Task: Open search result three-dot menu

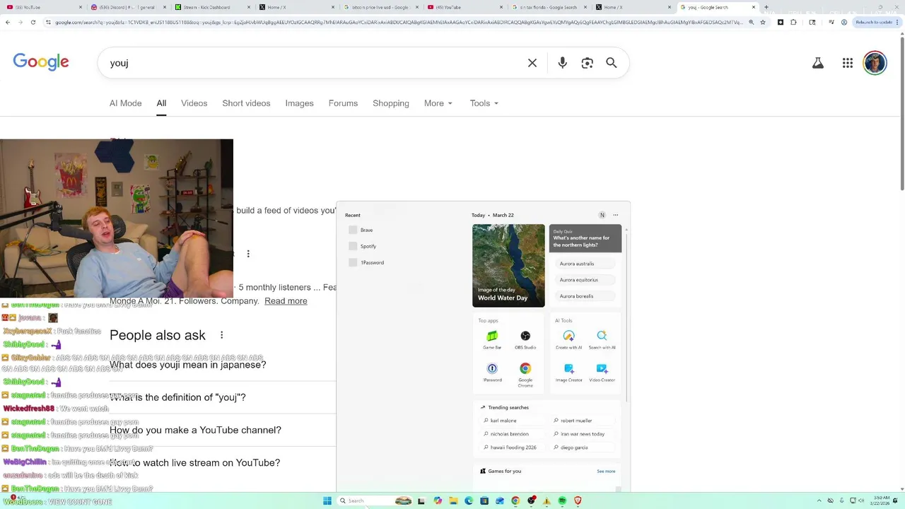Action: click(248, 254)
